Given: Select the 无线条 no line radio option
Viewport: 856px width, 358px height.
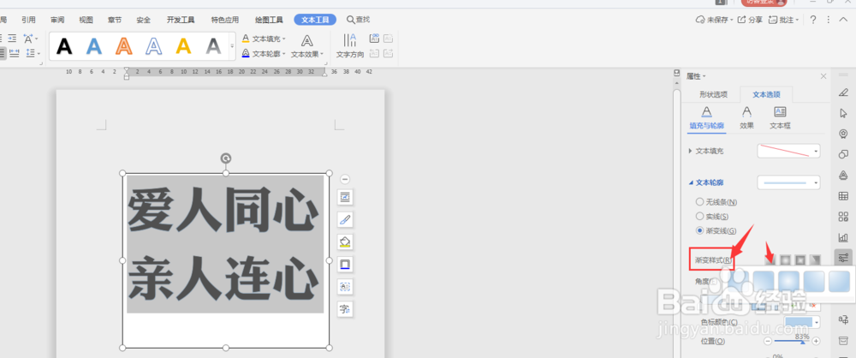Looking at the screenshot, I should pyautogui.click(x=716, y=202).
